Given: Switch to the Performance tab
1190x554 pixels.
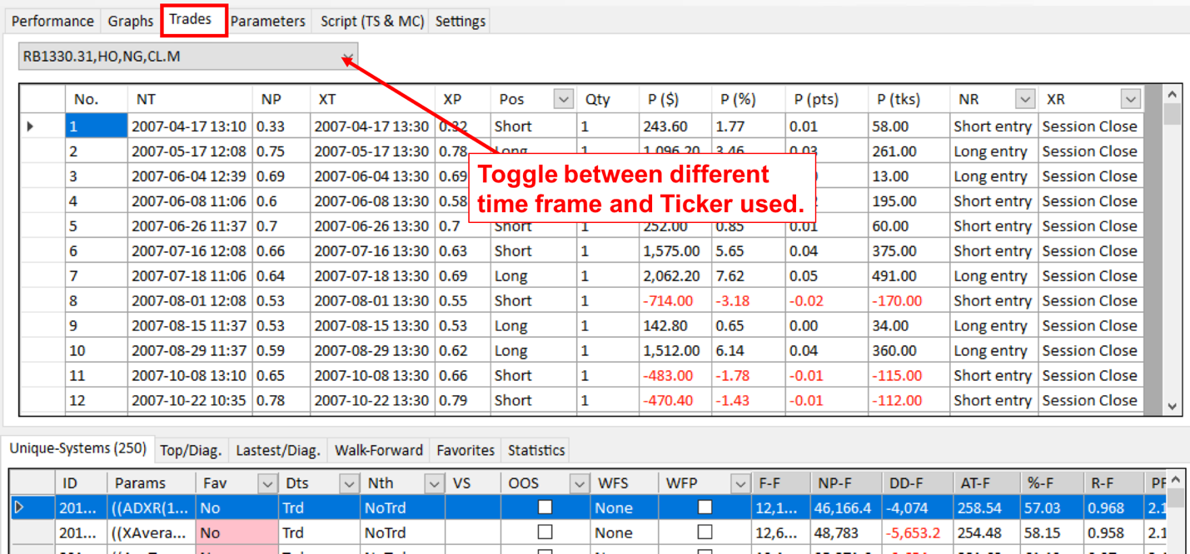Looking at the screenshot, I should [52, 22].
